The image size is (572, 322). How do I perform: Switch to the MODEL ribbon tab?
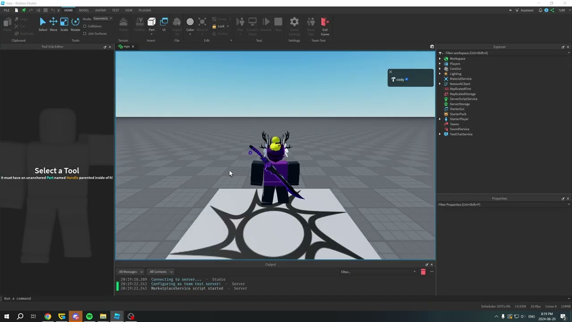point(84,10)
